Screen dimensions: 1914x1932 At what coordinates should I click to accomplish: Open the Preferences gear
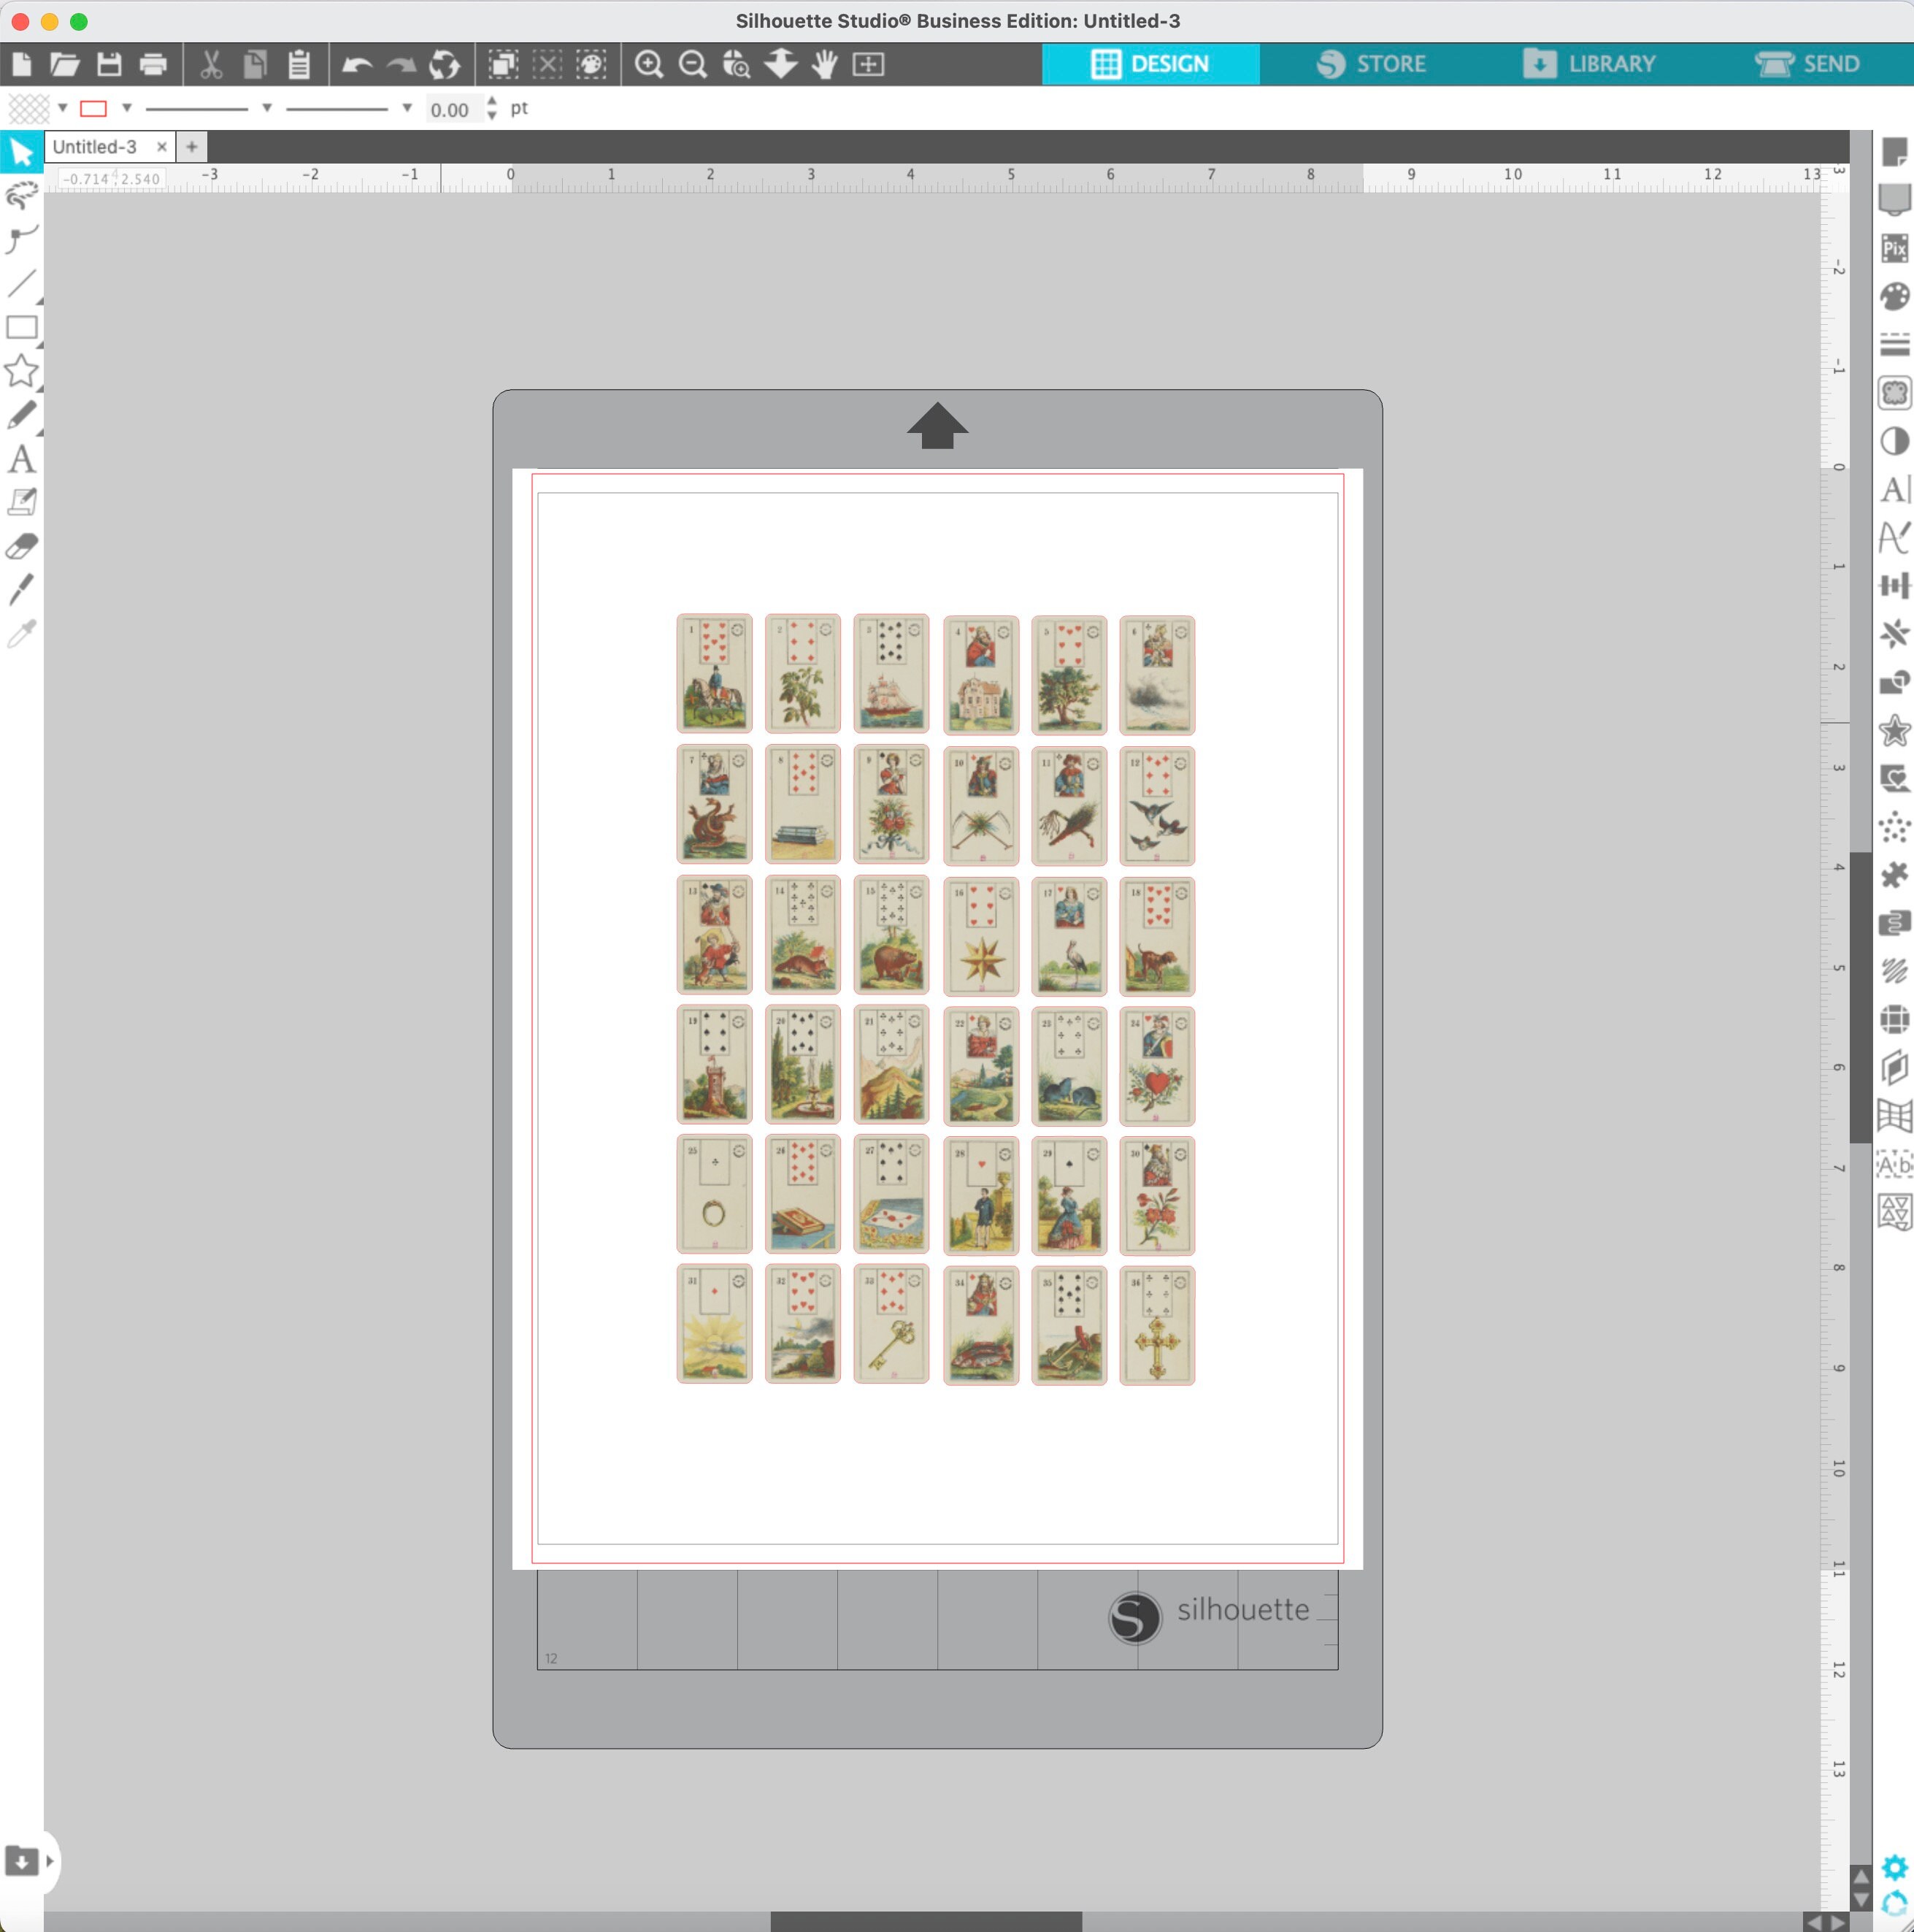pos(1894,1867)
